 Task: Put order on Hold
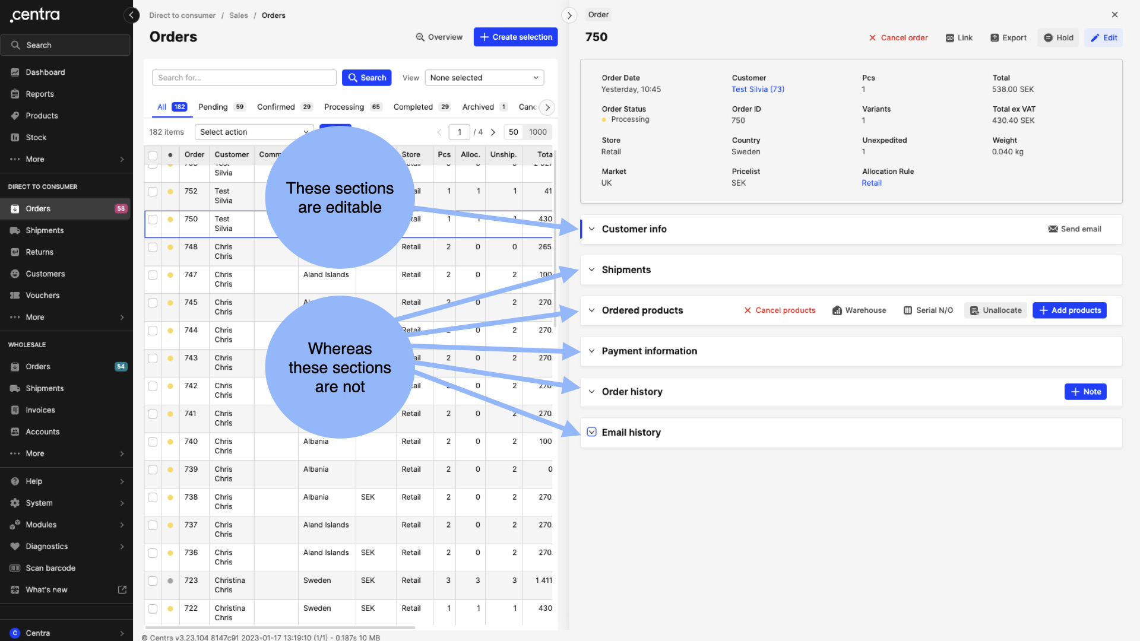click(1058, 37)
